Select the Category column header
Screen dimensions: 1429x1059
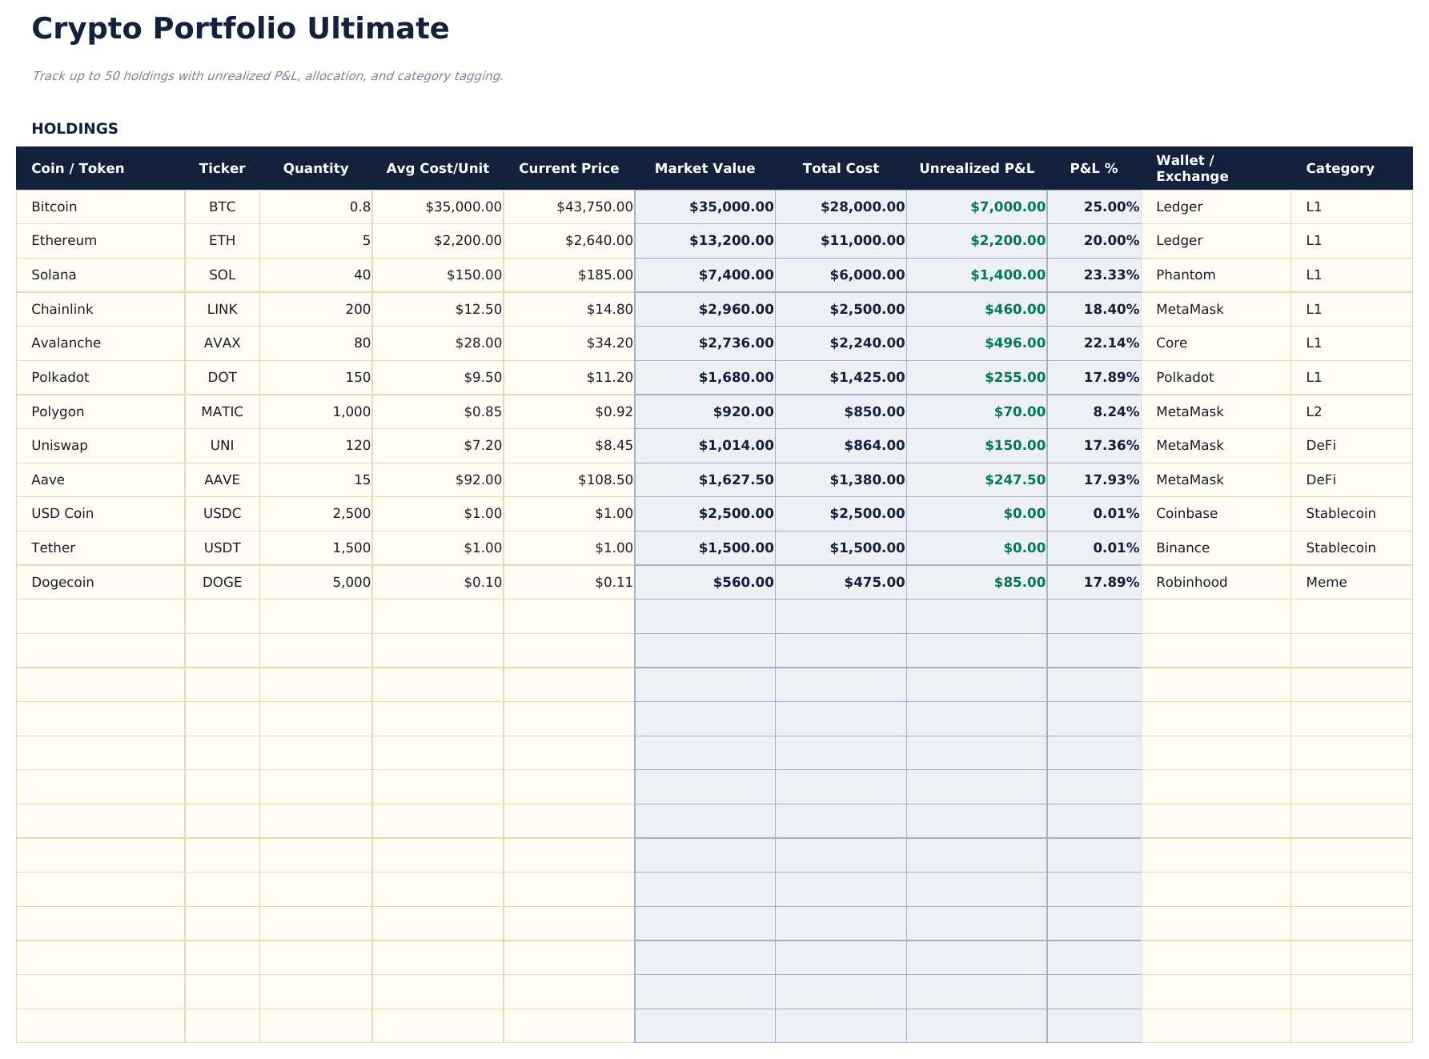tap(1340, 168)
